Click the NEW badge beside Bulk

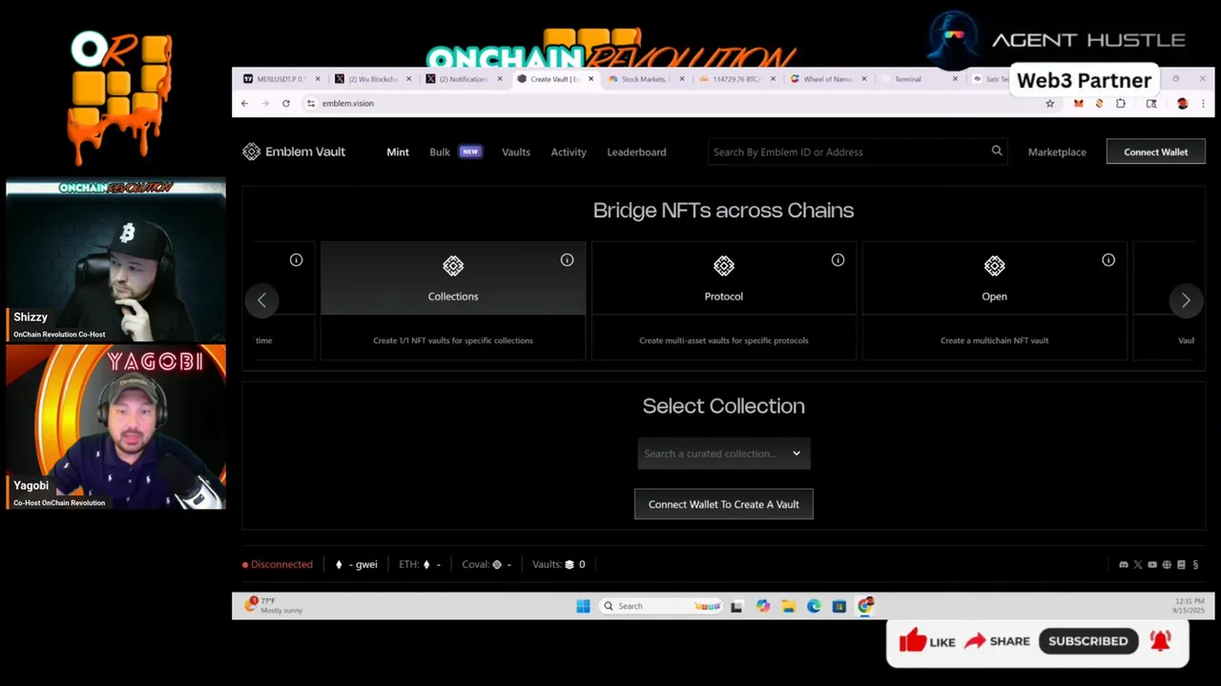click(x=469, y=151)
